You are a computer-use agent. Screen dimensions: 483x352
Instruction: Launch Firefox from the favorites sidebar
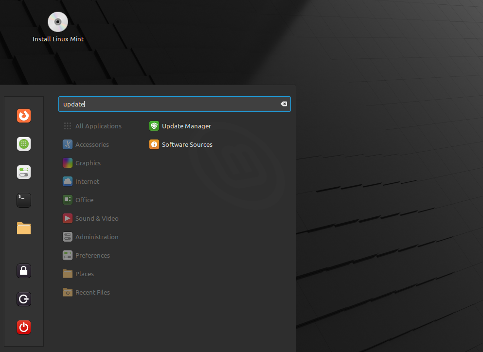[24, 116]
